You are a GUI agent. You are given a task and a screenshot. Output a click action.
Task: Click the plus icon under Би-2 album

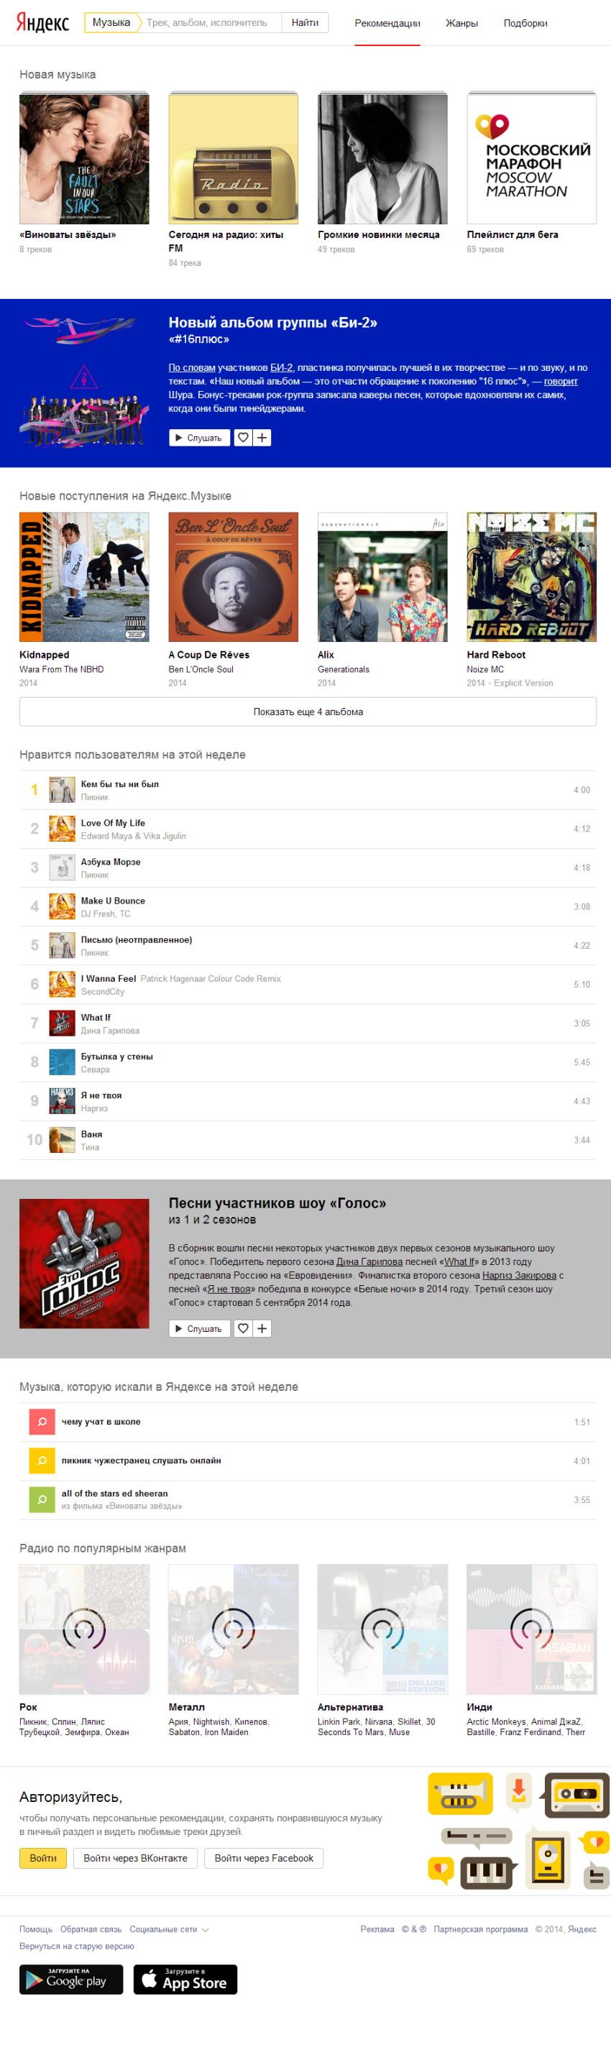[x=262, y=438]
